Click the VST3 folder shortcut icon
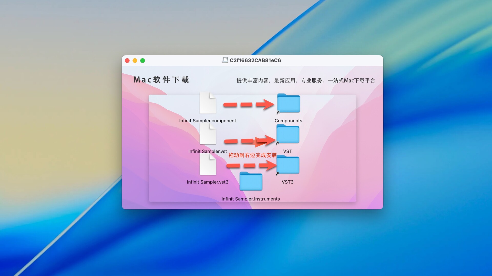The width and height of the screenshot is (492, 276). click(288, 165)
